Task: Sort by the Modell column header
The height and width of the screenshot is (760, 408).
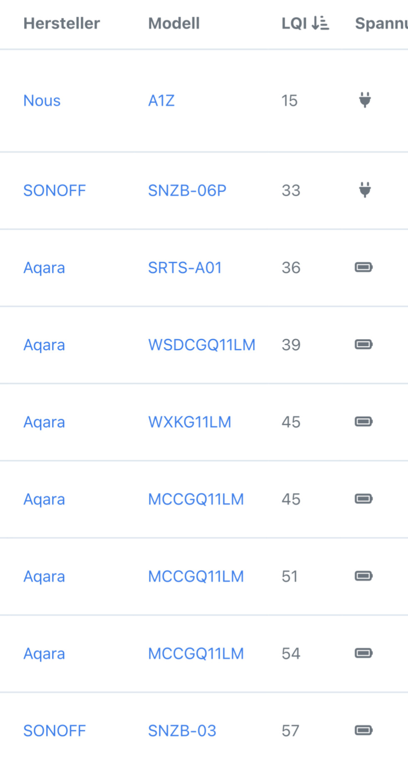Action: [x=174, y=23]
